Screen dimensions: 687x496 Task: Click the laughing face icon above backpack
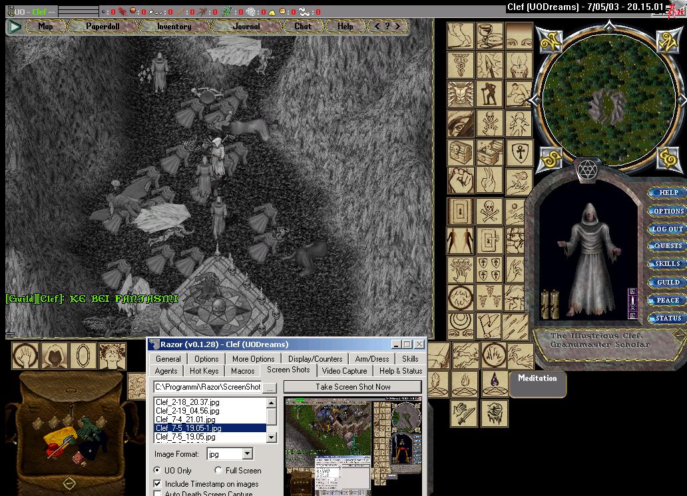[x=113, y=356]
